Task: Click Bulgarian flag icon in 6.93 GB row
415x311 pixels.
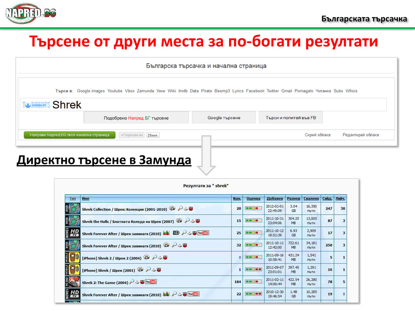Action: [x=166, y=233]
